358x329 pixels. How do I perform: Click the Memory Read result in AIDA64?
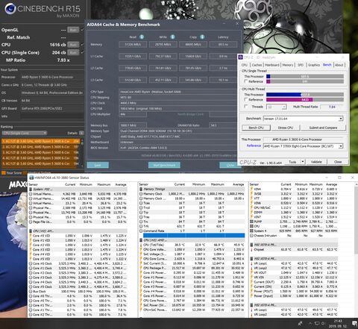click(x=133, y=45)
